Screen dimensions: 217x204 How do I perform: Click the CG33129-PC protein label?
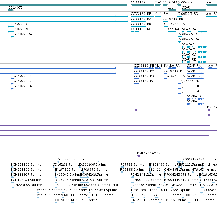(144, 81)
